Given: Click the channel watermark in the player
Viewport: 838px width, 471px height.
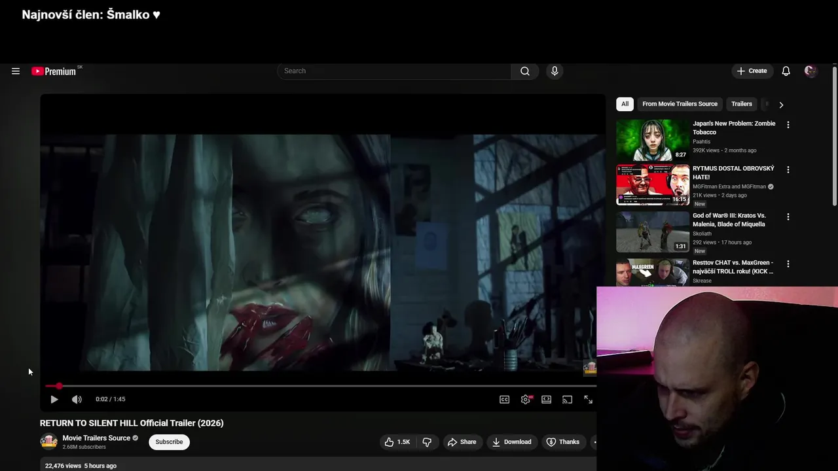Looking at the screenshot, I should coord(590,368).
